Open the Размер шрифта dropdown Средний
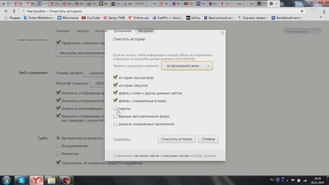 95,73
